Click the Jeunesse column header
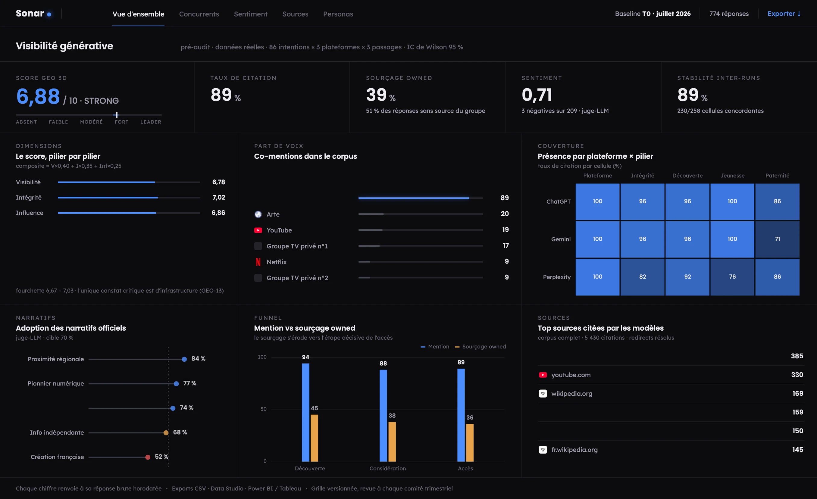Image resolution: width=817 pixels, height=499 pixels. point(732,175)
